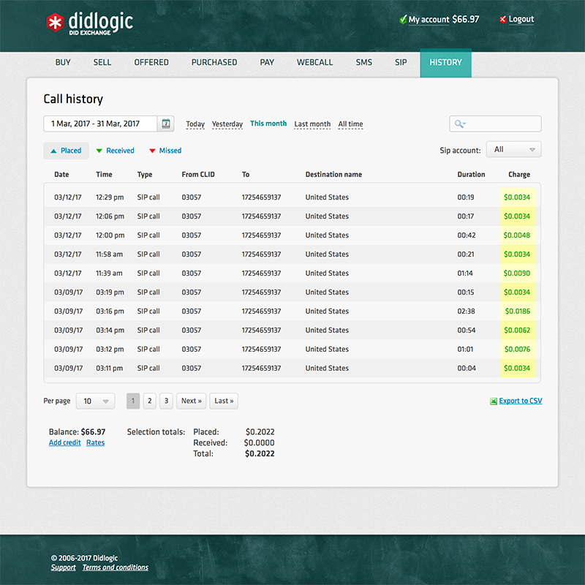
Task: Open the PAY tab
Action: tap(267, 62)
